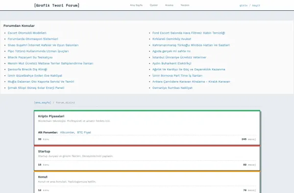The height and width of the screenshot is (193, 294).
Task: Open Sivas Suşehri İnternet Kafeler topic
Action: 43,45
